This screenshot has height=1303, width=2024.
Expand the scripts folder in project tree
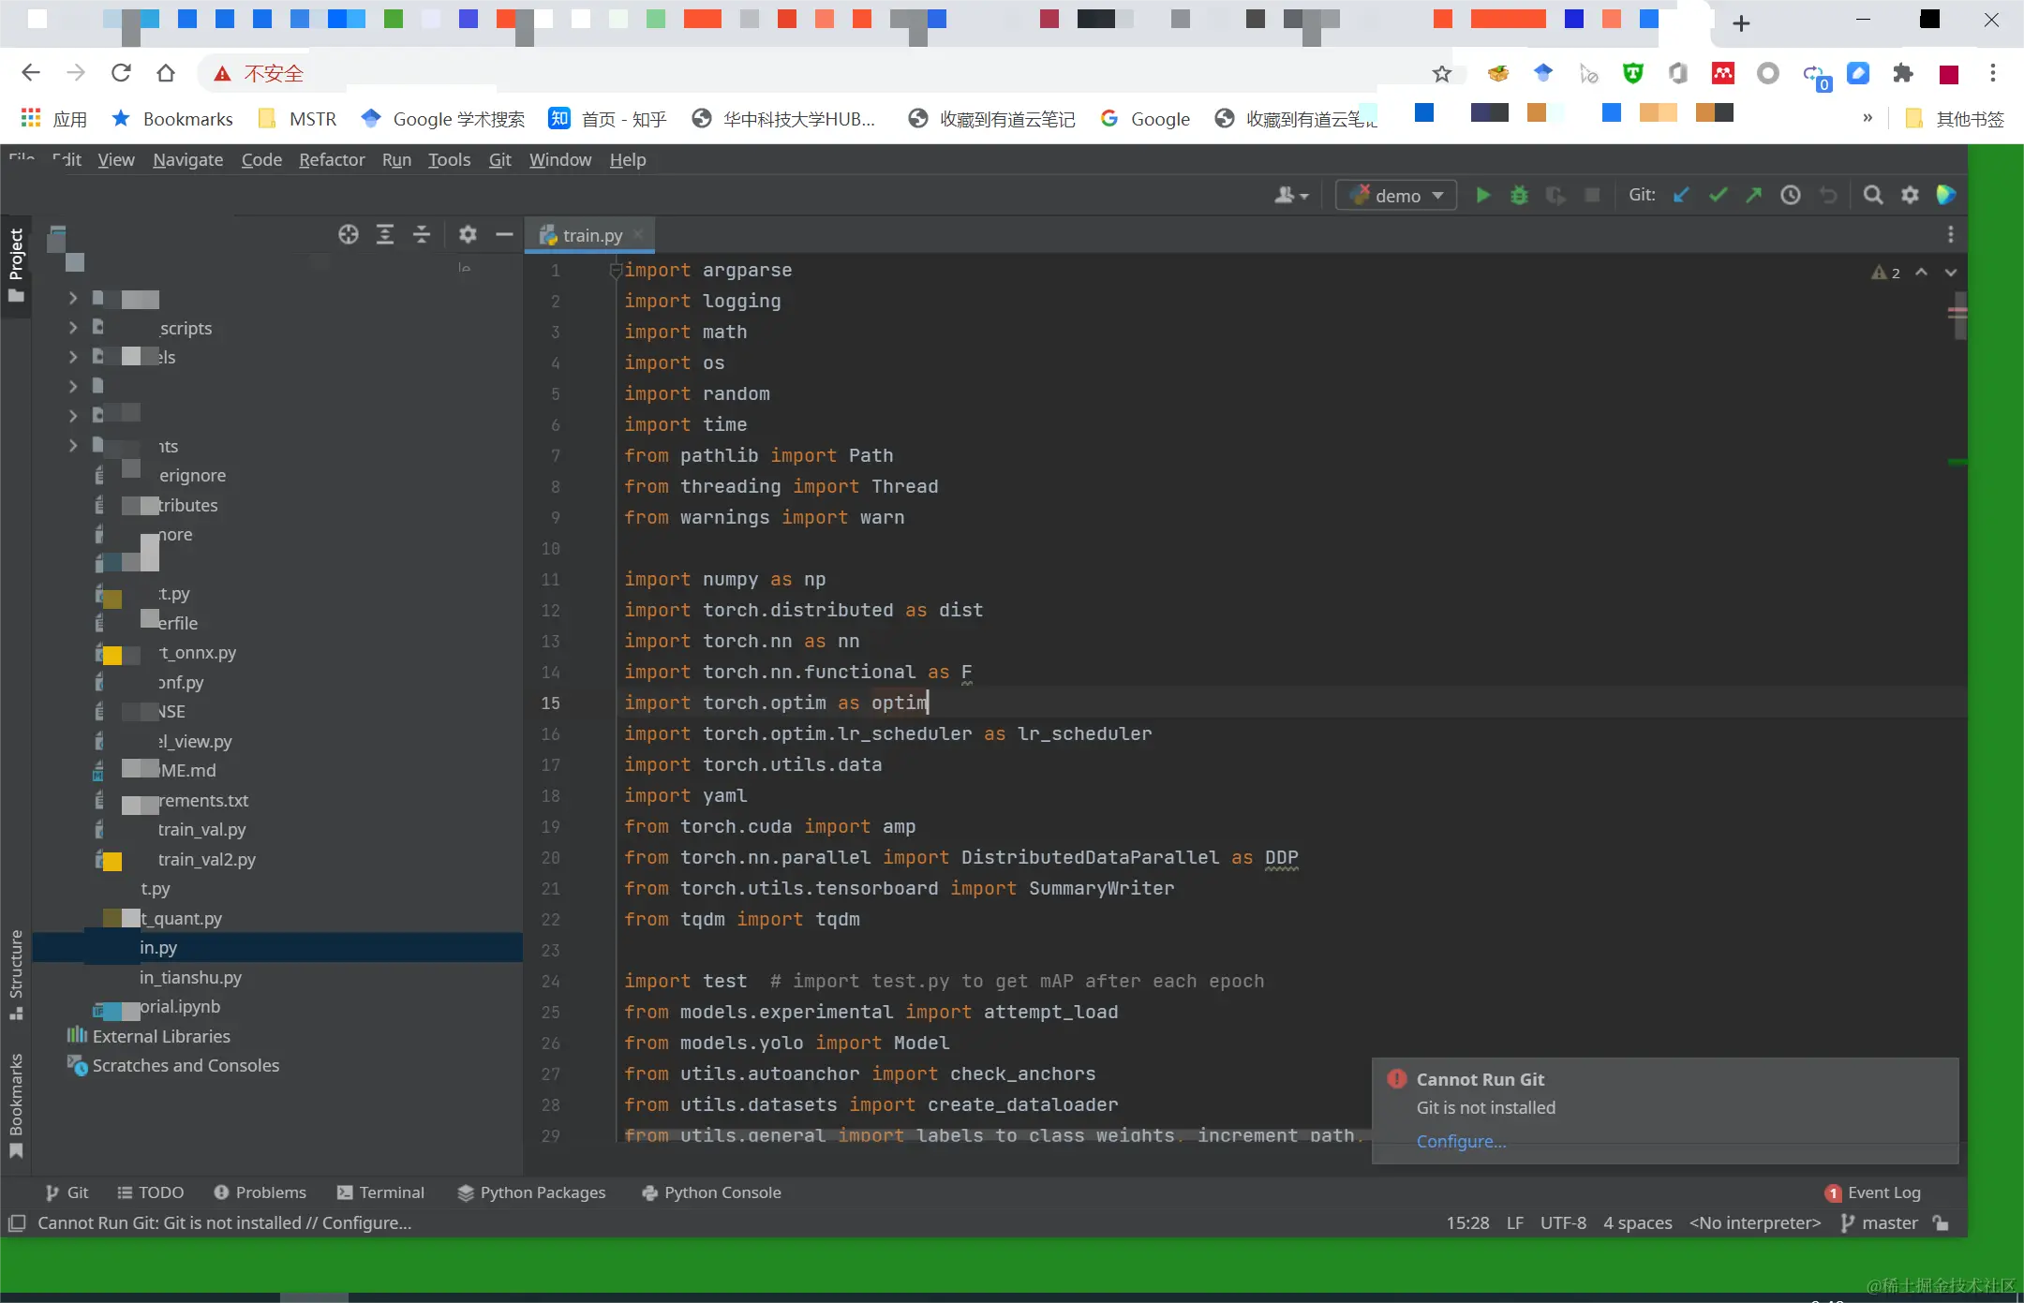73,328
